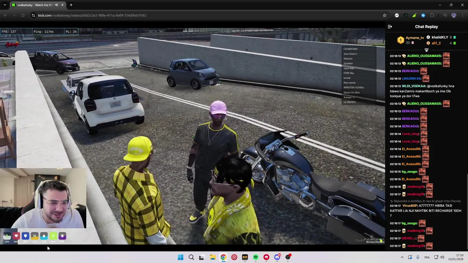The height and width of the screenshot is (263, 468).
Task: Mute the tab audio speaker icon
Action: point(56,5)
